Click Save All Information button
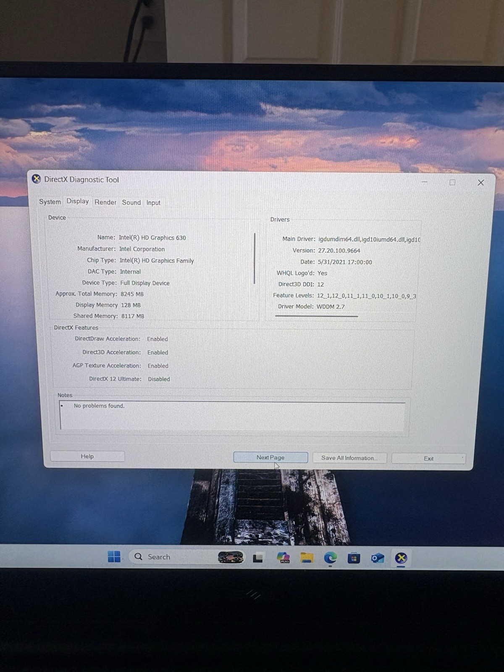Viewport: 504px width, 672px height. (x=349, y=458)
